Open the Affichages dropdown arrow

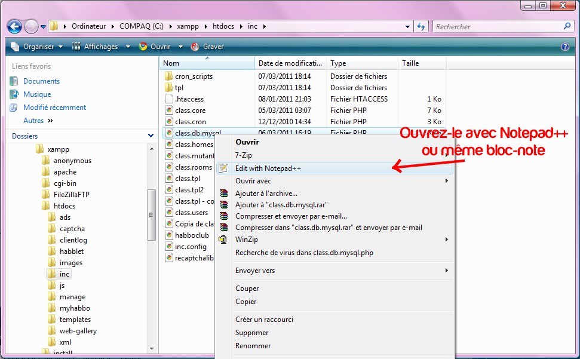tap(128, 47)
